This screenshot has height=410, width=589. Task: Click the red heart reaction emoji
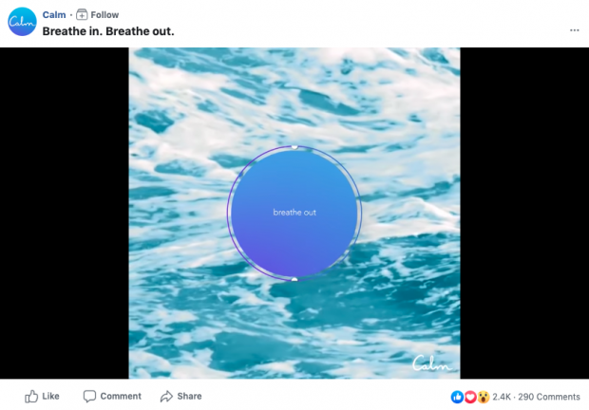pos(470,397)
